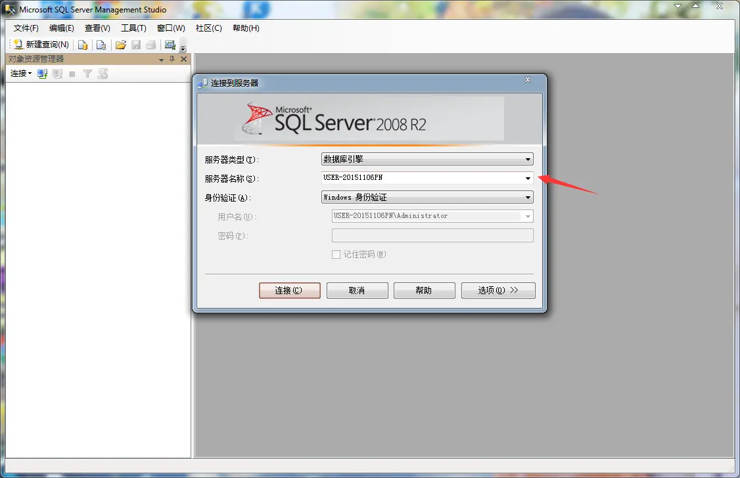The image size is (740, 478).
Task: Open the 帮助(H) menu
Action: click(x=246, y=28)
